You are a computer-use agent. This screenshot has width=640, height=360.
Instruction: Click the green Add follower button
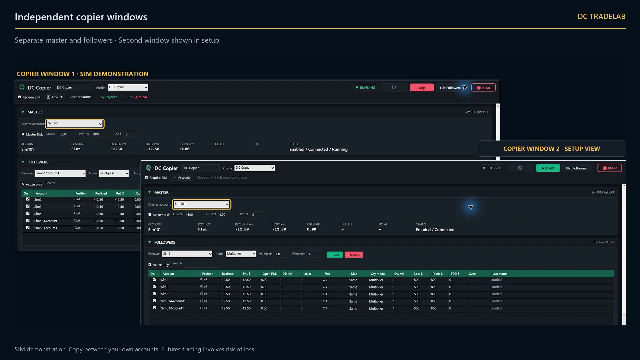click(335, 255)
